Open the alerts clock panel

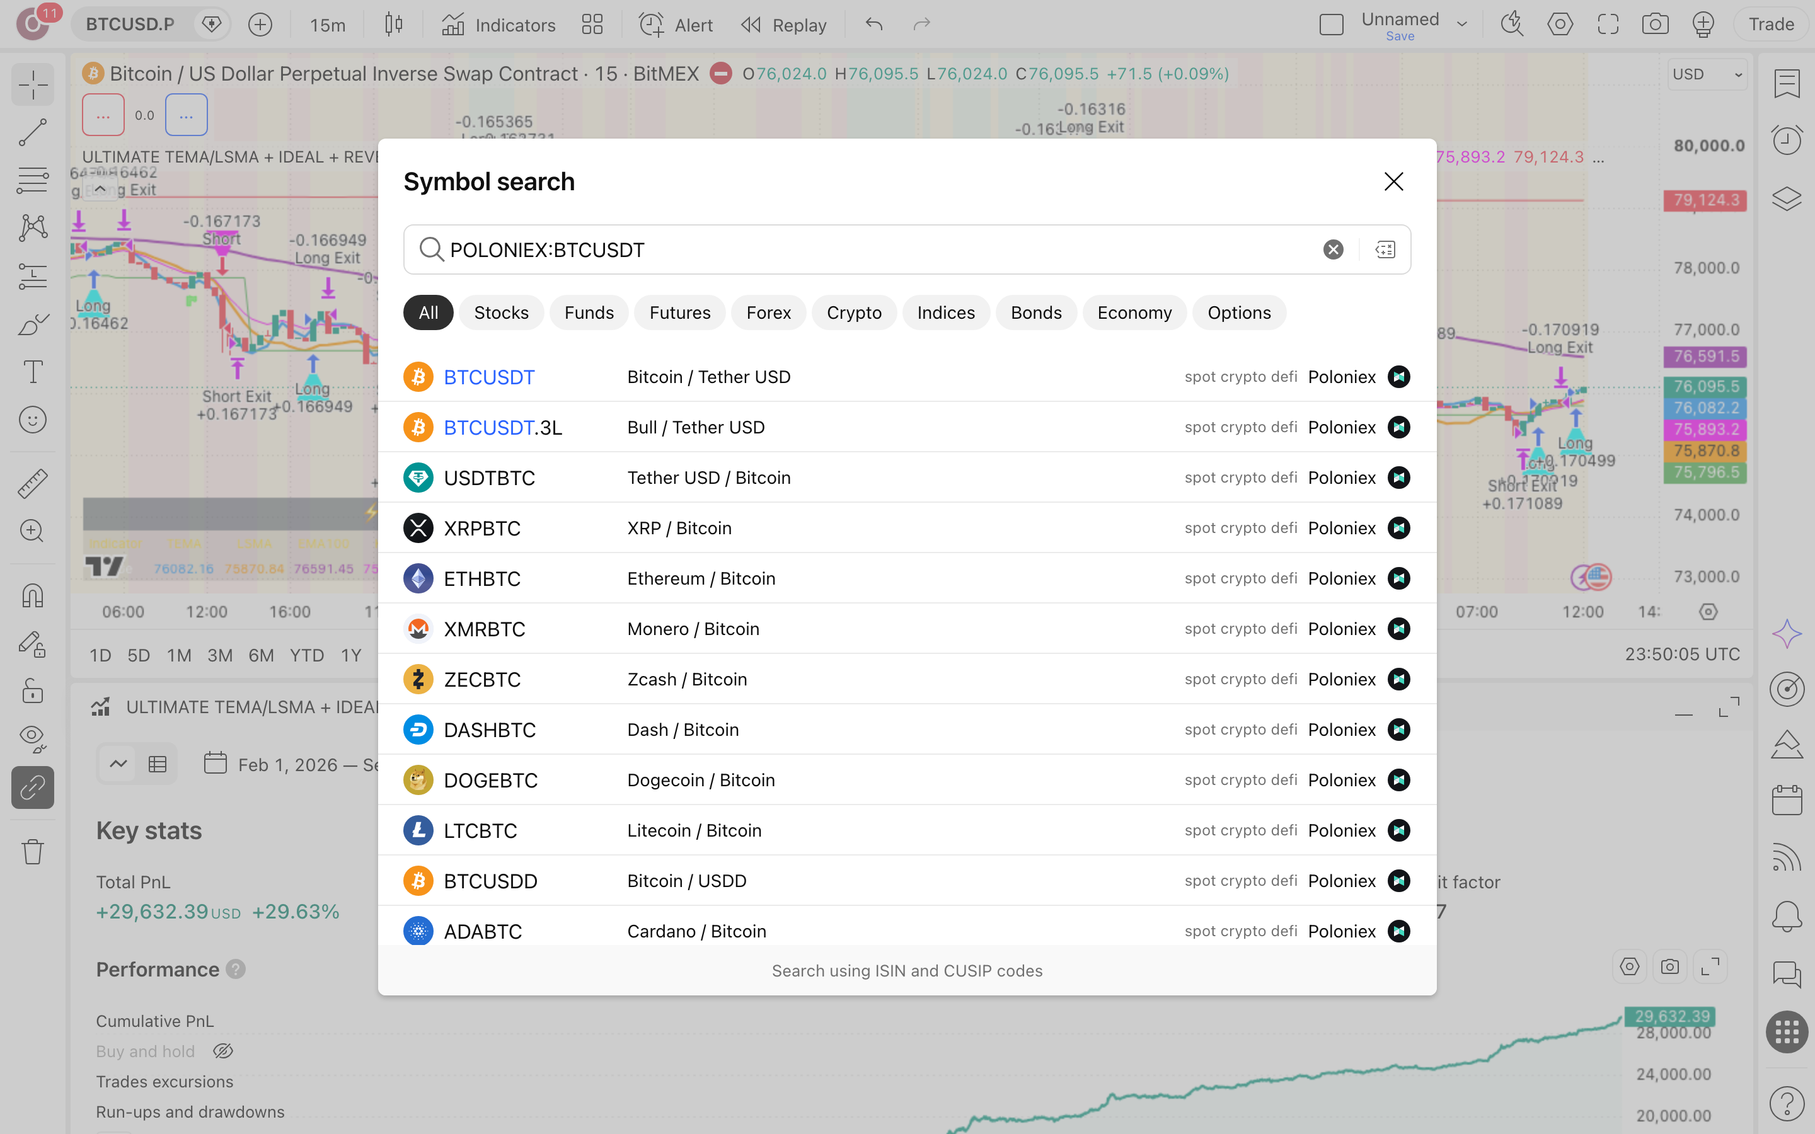click(x=1787, y=140)
